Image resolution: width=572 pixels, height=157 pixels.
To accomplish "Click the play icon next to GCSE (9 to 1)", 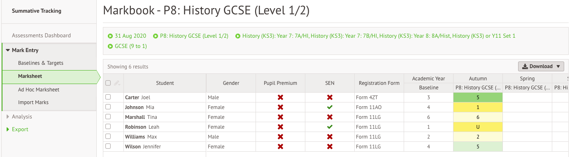I will [110, 46].
